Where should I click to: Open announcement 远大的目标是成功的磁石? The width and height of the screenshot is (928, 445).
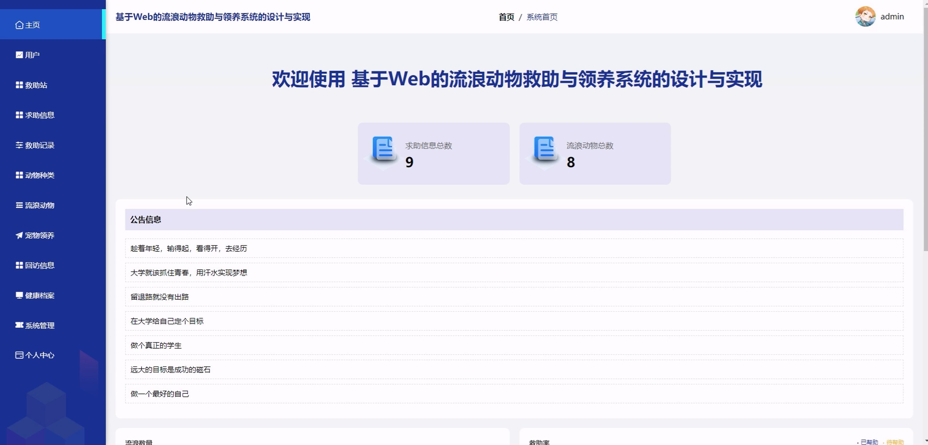171,369
